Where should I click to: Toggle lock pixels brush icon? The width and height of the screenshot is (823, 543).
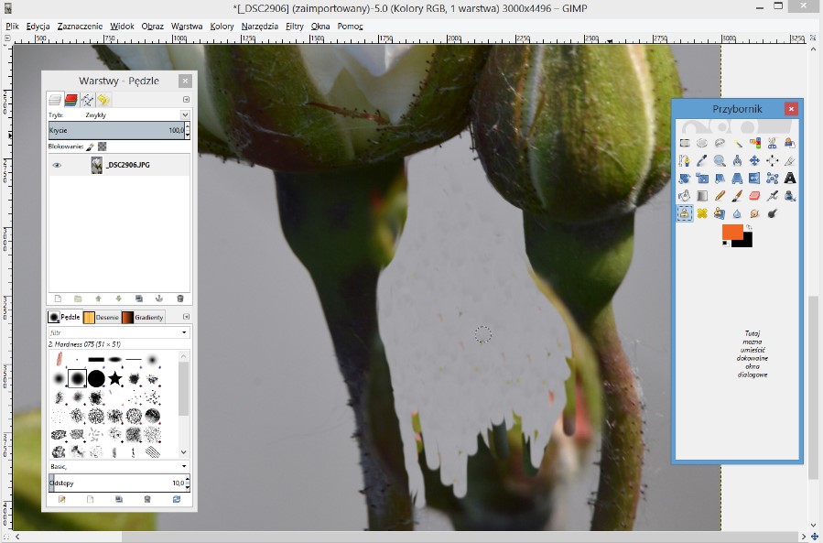coord(90,147)
